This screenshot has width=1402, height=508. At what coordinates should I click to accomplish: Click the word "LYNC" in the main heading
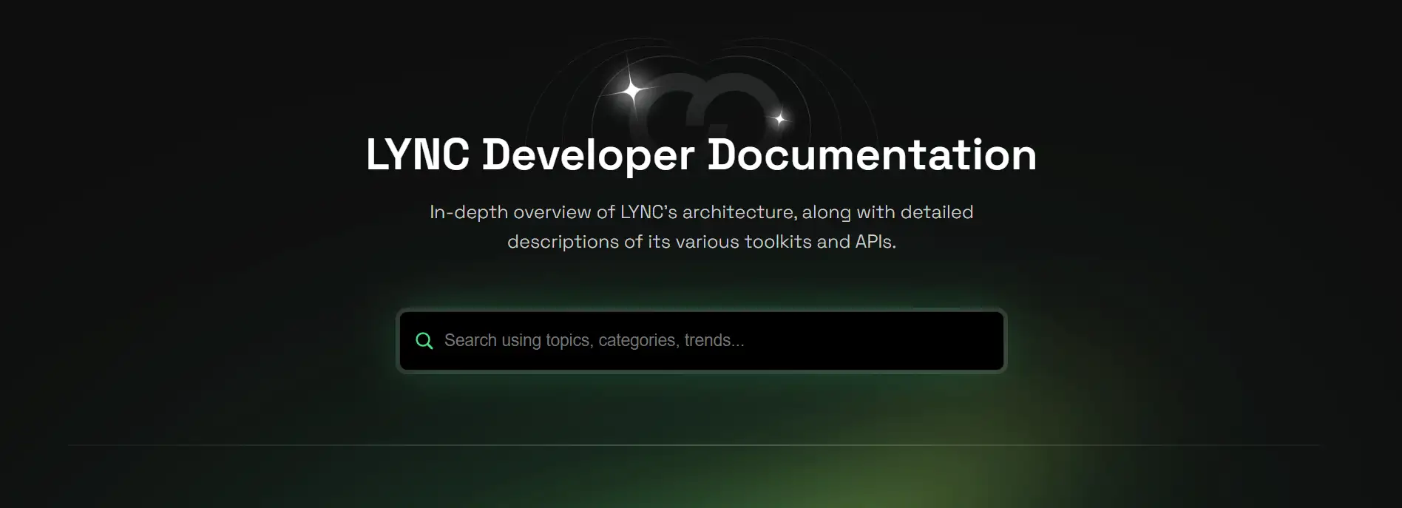(418, 155)
